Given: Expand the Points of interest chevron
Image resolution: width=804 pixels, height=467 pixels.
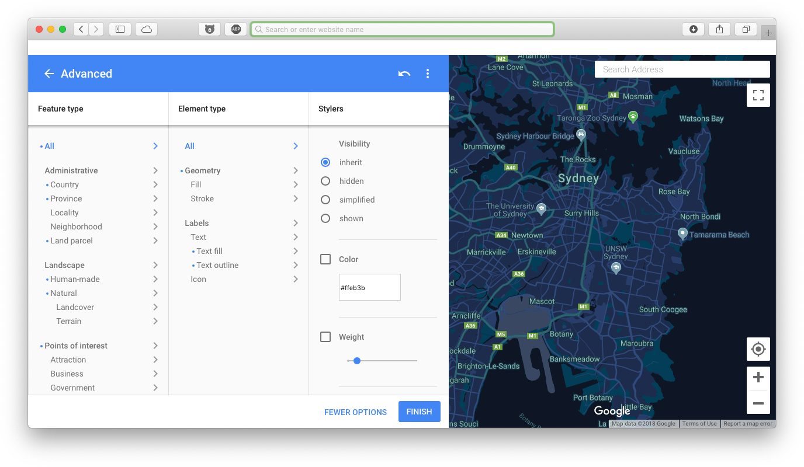Looking at the screenshot, I should click(x=155, y=346).
